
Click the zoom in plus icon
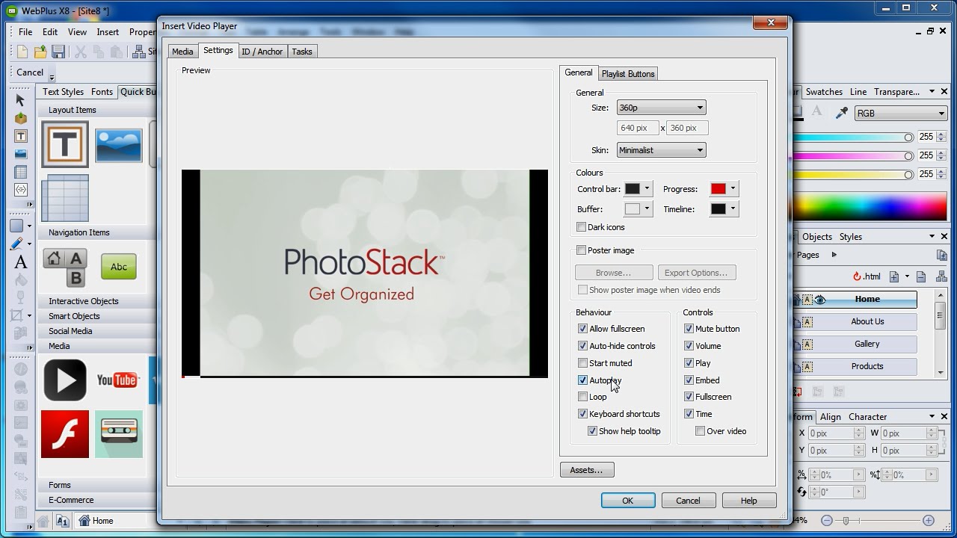point(929,520)
